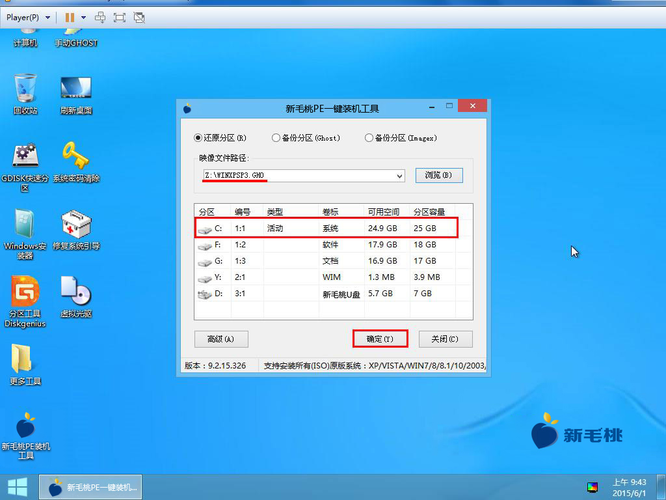Click the 确定(Y) confirm button
666x500 pixels.
point(380,339)
